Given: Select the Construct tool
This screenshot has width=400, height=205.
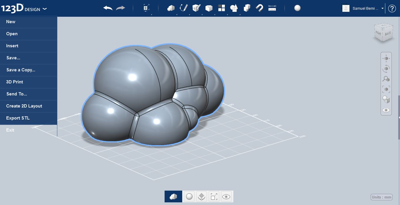Looking at the screenshot, I should tap(196, 8).
